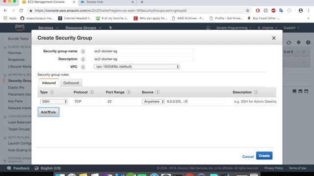Click the Opera extension icon
Image resolution: width=314 pixels, height=176 pixels.
[x=258, y=11]
